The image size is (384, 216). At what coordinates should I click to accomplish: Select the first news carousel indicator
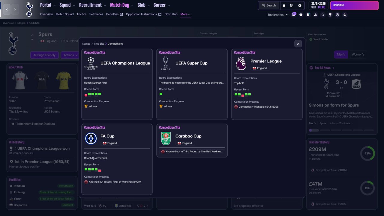pos(314,130)
